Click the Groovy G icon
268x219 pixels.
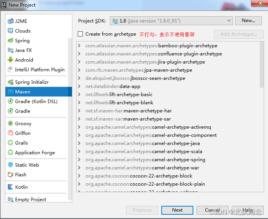[10, 123]
